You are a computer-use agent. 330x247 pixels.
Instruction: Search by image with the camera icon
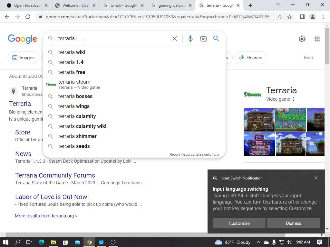pos(203,39)
